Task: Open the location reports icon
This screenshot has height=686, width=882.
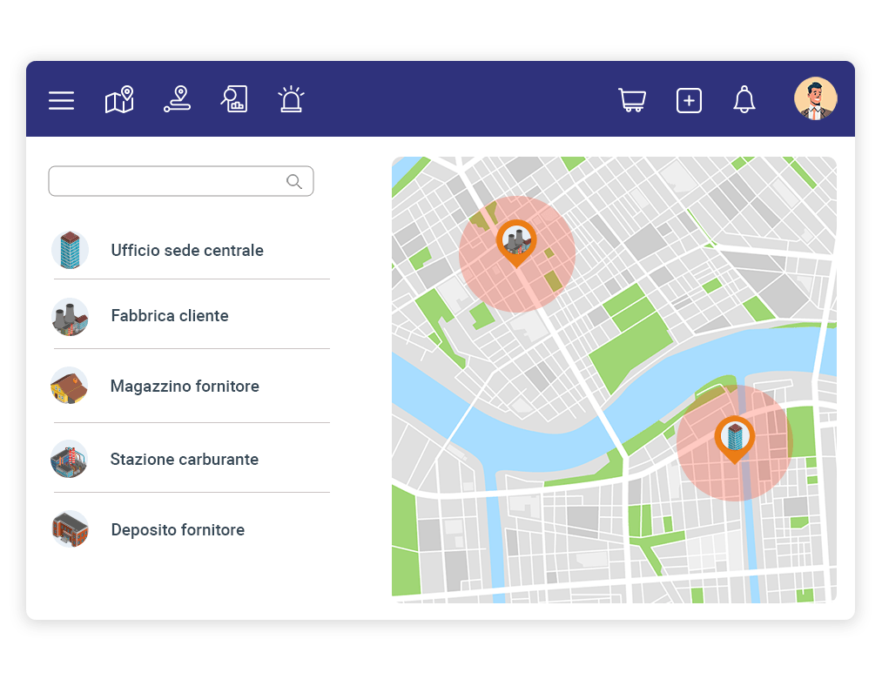Action: [234, 99]
